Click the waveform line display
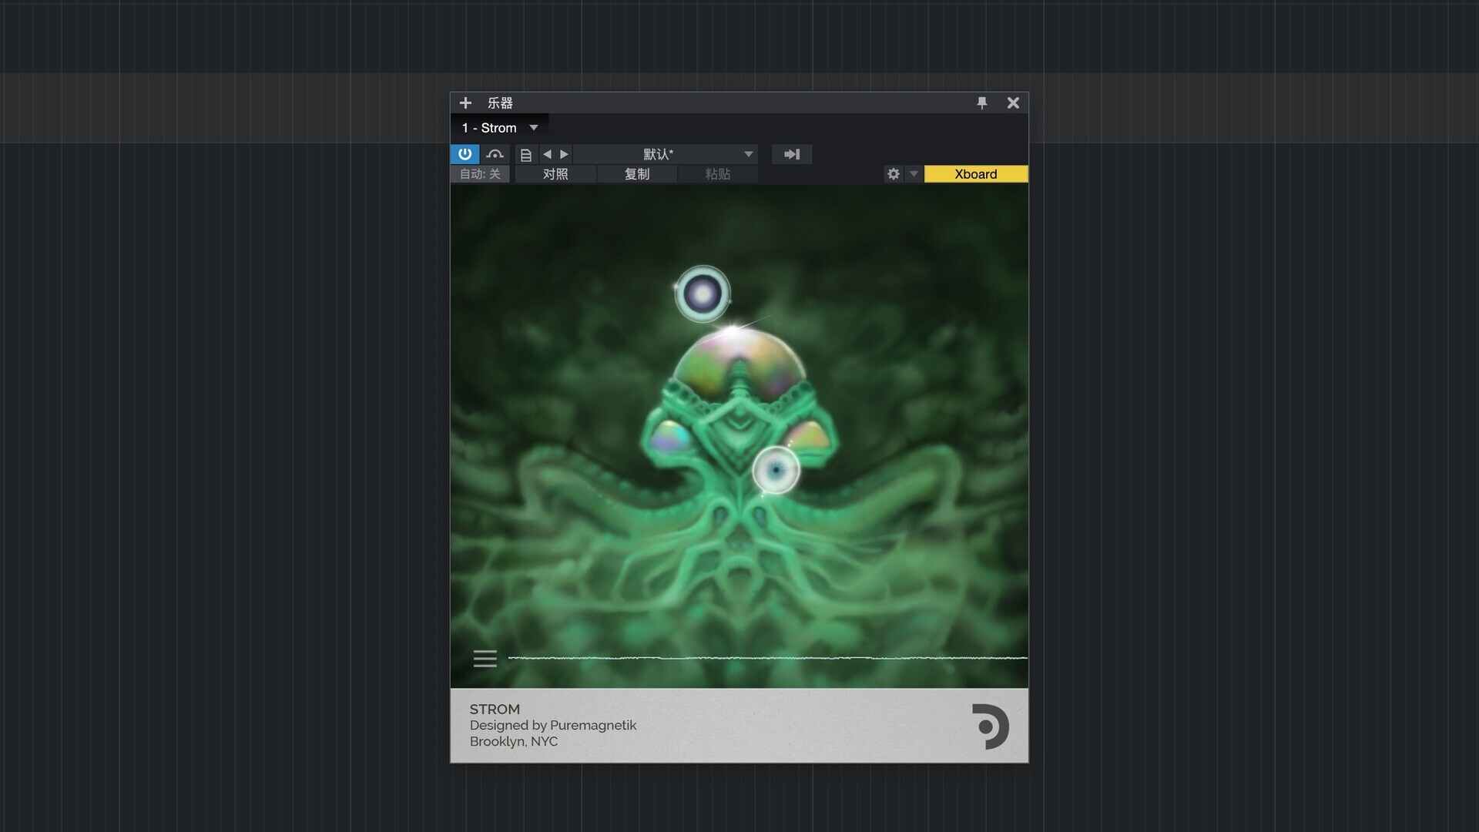 [767, 658]
